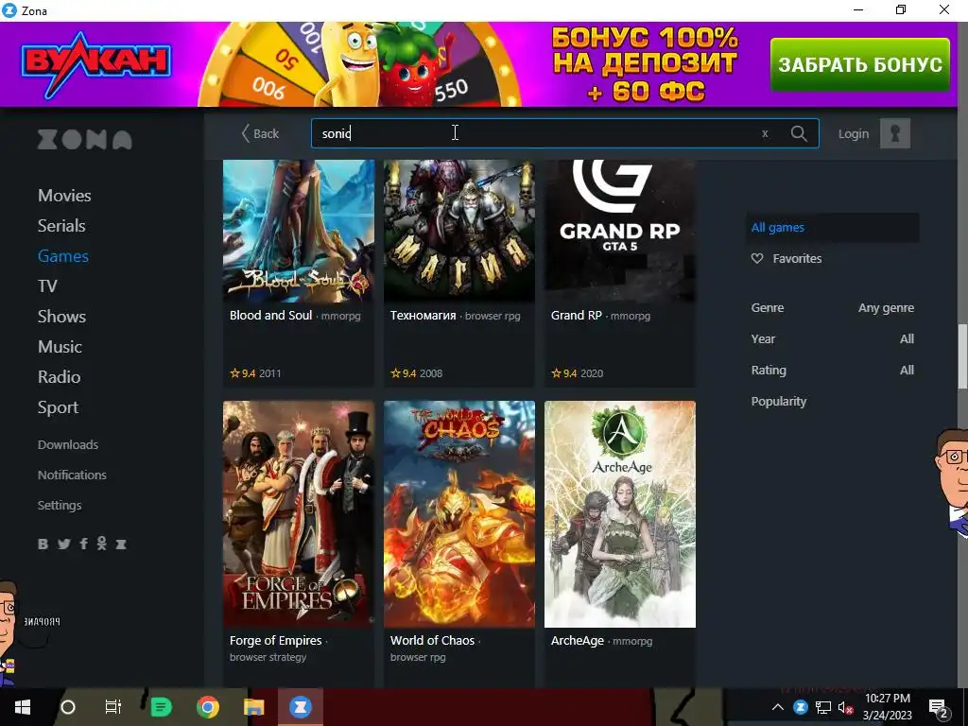968x726 pixels.
Task: Click the VK social icon in sidebar
Action: pyautogui.click(x=43, y=544)
